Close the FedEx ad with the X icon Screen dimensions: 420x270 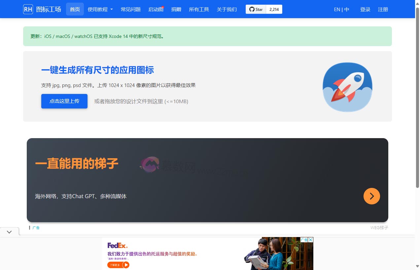click(310, 240)
